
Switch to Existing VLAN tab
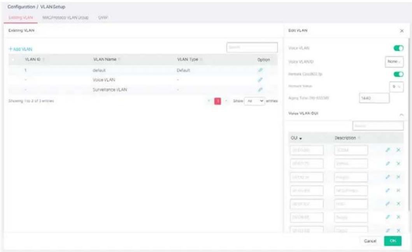(x=21, y=17)
